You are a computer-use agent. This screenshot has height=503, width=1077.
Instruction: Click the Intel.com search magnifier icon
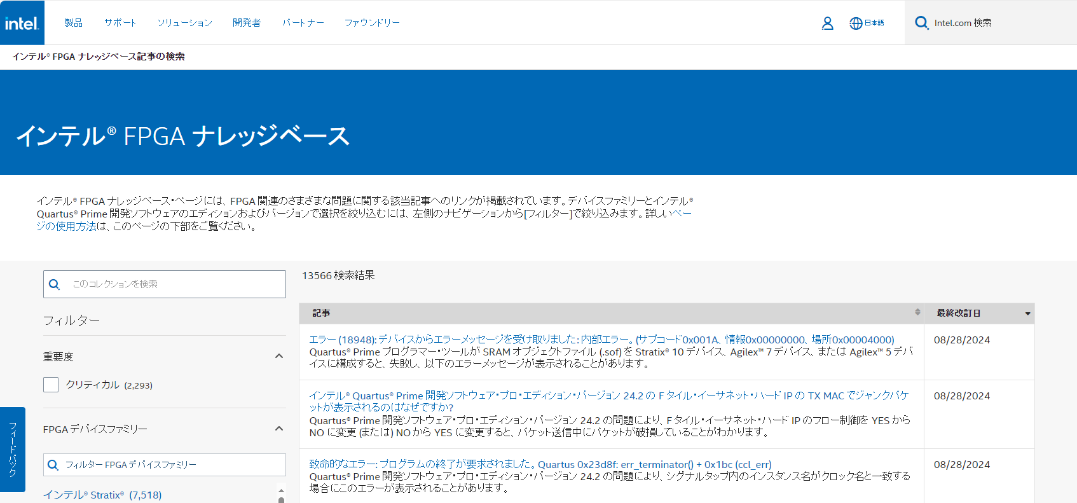[x=921, y=23]
